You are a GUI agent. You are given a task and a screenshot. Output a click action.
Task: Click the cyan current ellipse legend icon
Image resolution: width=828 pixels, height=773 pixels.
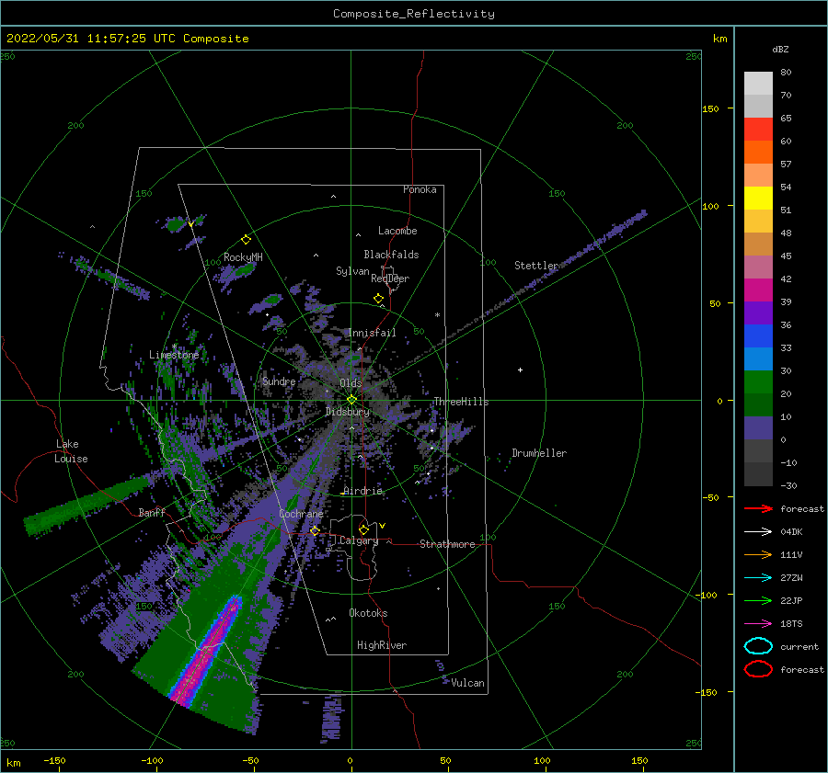tap(758, 646)
